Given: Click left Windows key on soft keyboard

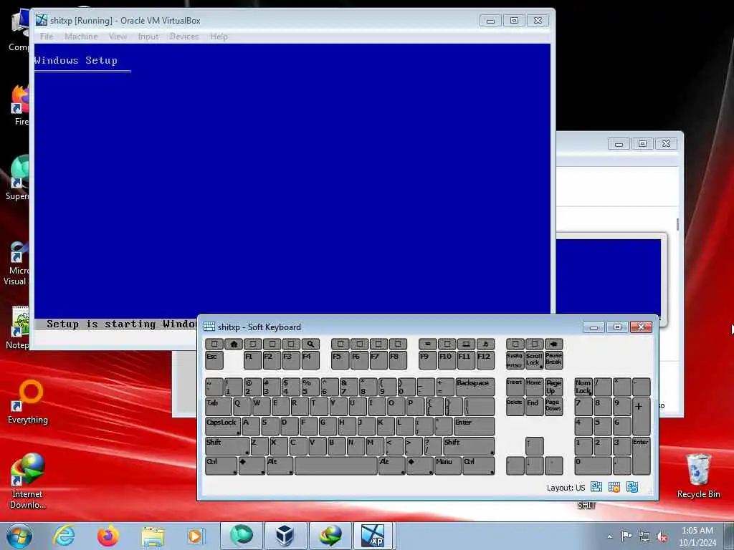Looking at the screenshot, I should tap(252, 465).
